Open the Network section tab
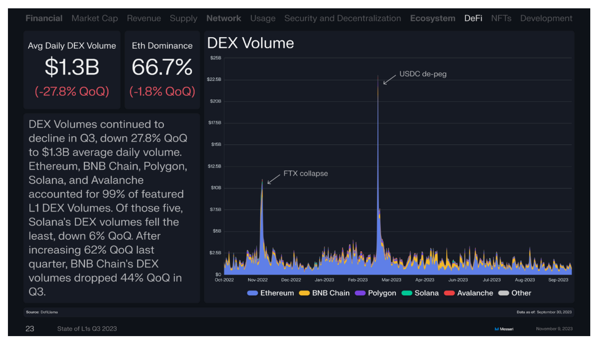 point(224,18)
